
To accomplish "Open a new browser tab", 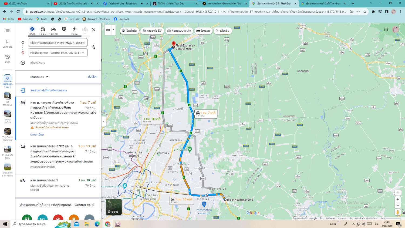I will click(x=353, y=4).
